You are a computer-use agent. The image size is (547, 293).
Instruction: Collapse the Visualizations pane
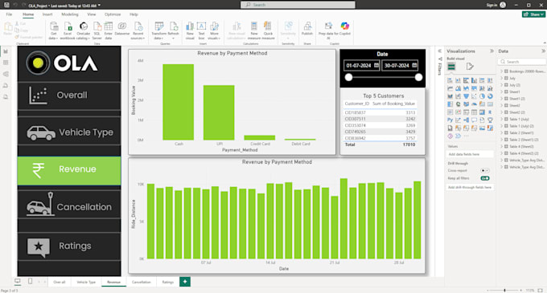pyautogui.click(x=491, y=51)
